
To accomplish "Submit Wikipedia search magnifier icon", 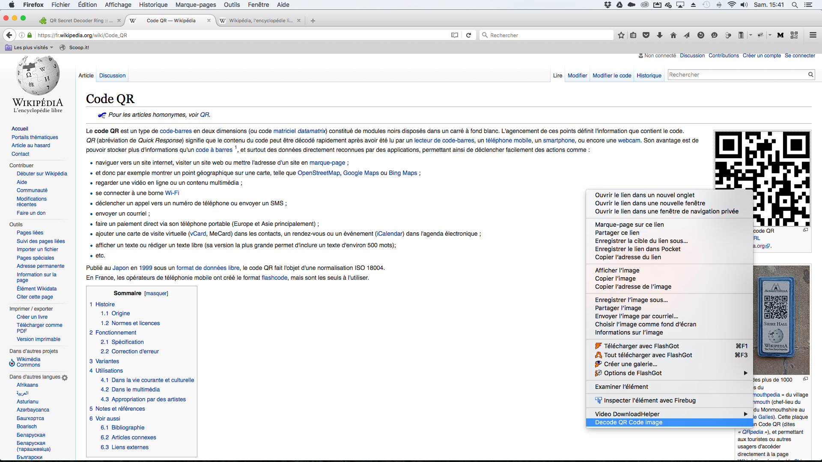I will click(810, 74).
